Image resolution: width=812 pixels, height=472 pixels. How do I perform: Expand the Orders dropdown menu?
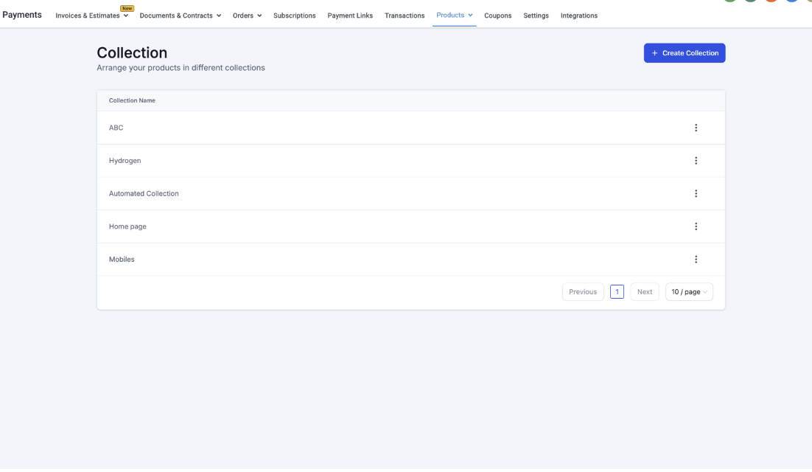click(247, 15)
